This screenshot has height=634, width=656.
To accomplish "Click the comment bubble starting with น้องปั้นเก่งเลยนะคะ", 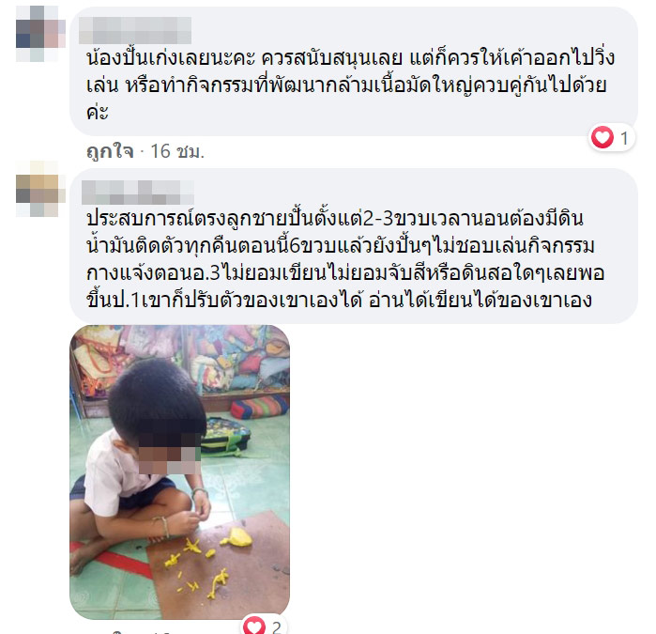I will coord(354,71).
